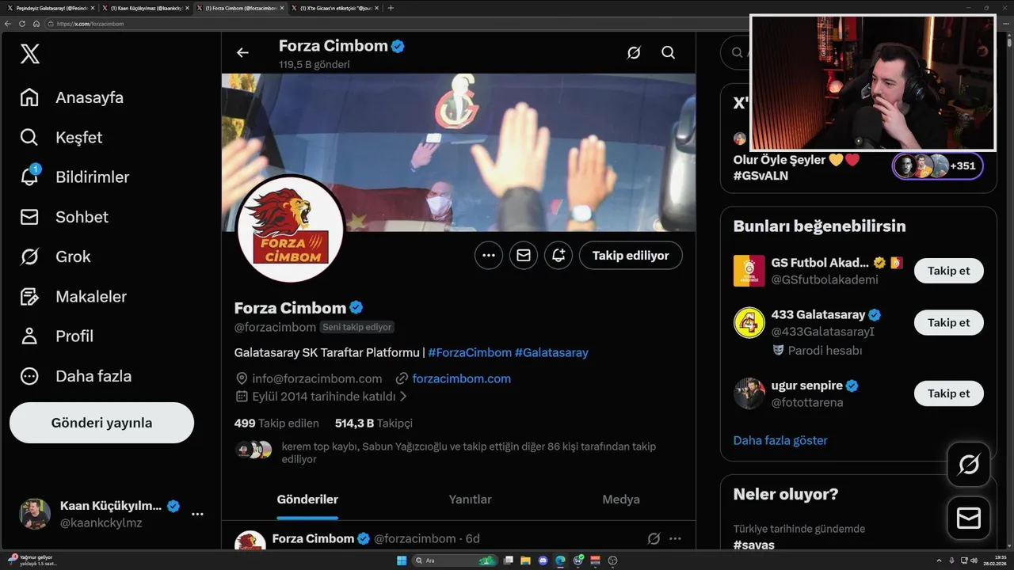This screenshot has width=1014, height=570.
Task: Click the search icon in profile header
Action: pyautogui.click(x=668, y=52)
